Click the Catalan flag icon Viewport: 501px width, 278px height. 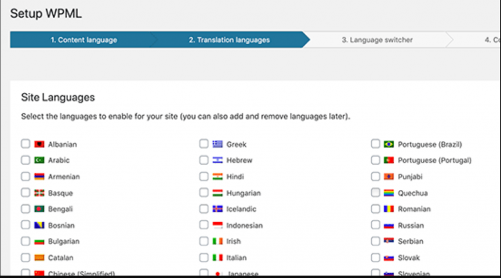coord(39,257)
